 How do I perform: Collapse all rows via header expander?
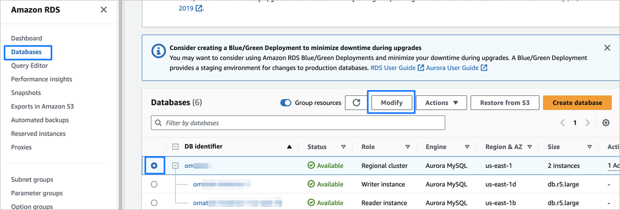(176, 147)
